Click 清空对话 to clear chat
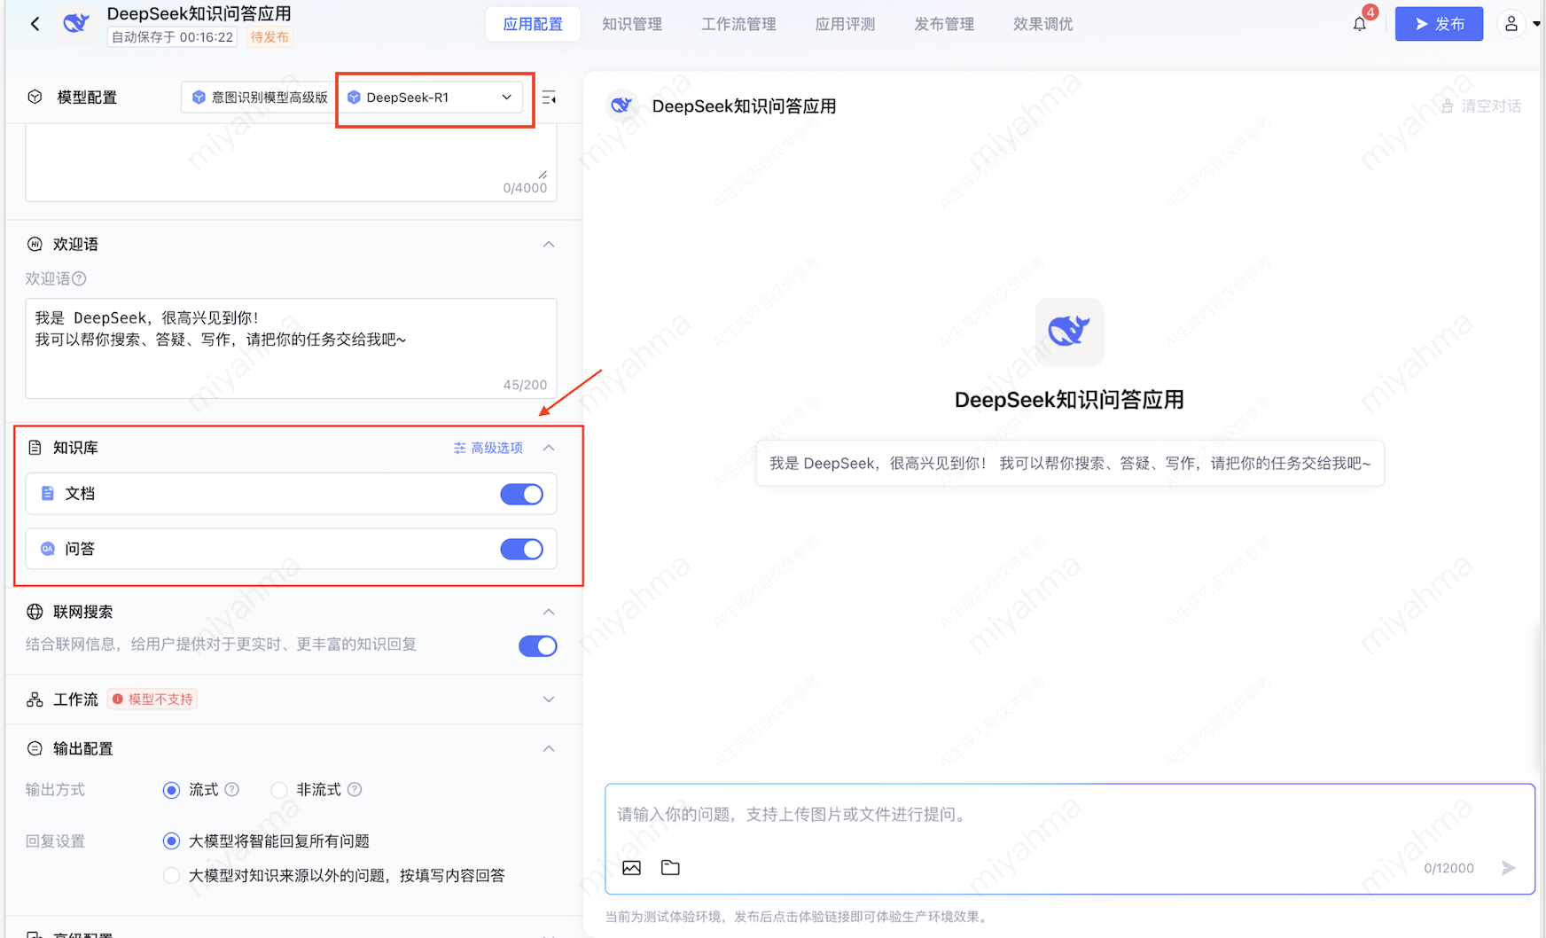Image resolution: width=1546 pixels, height=938 pixels. coord(1481,106)
